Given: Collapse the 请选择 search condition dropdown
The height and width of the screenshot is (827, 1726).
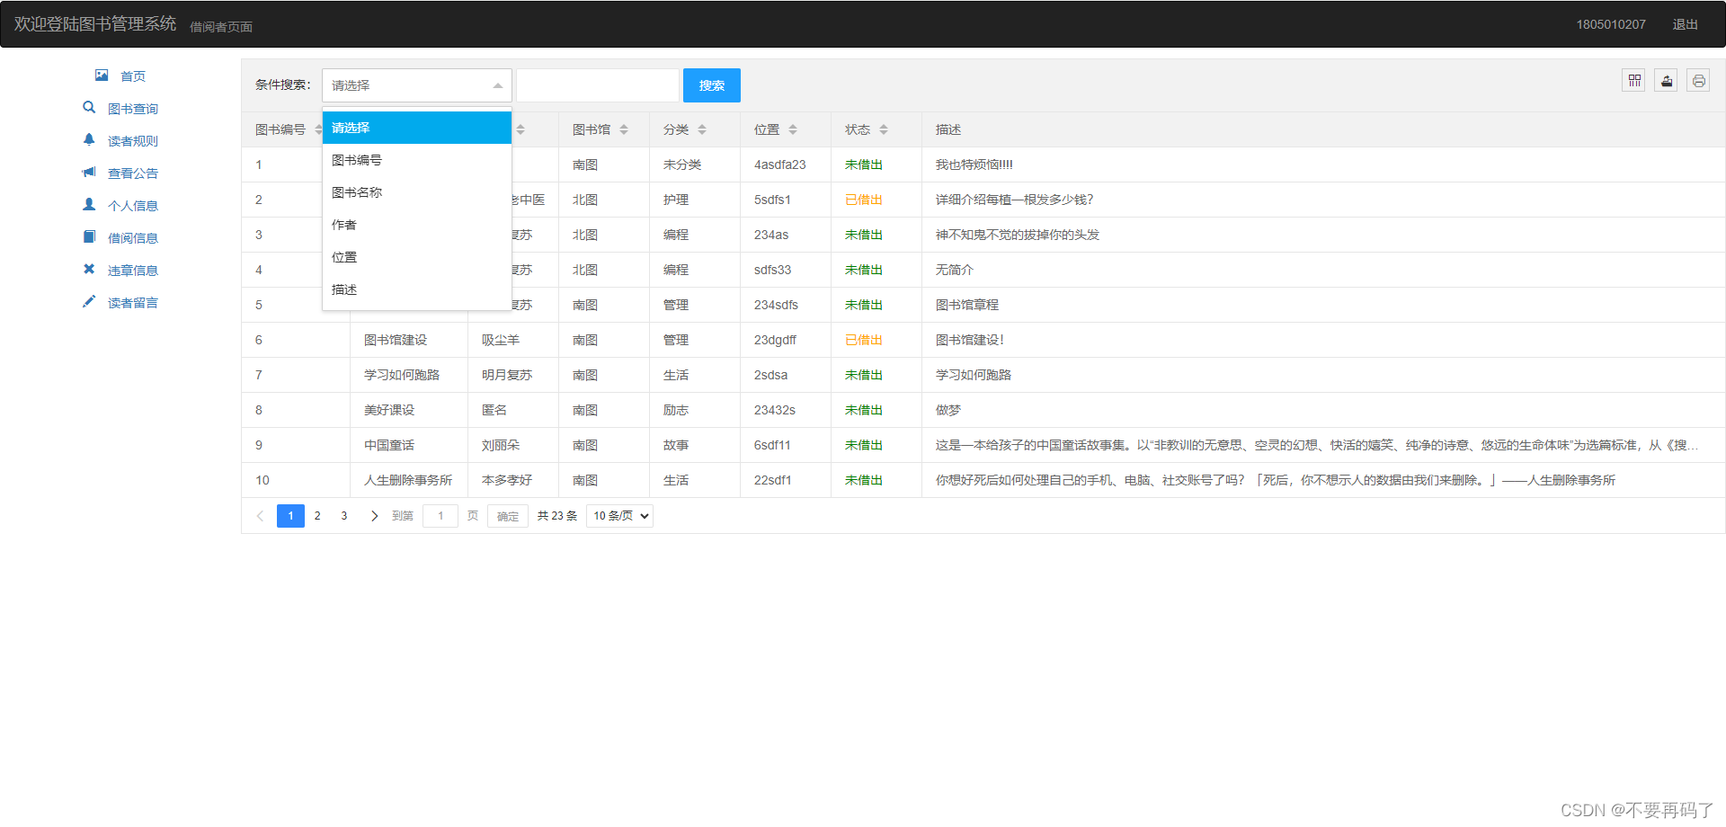Looking at the screenshot, I should coord(417,85).
